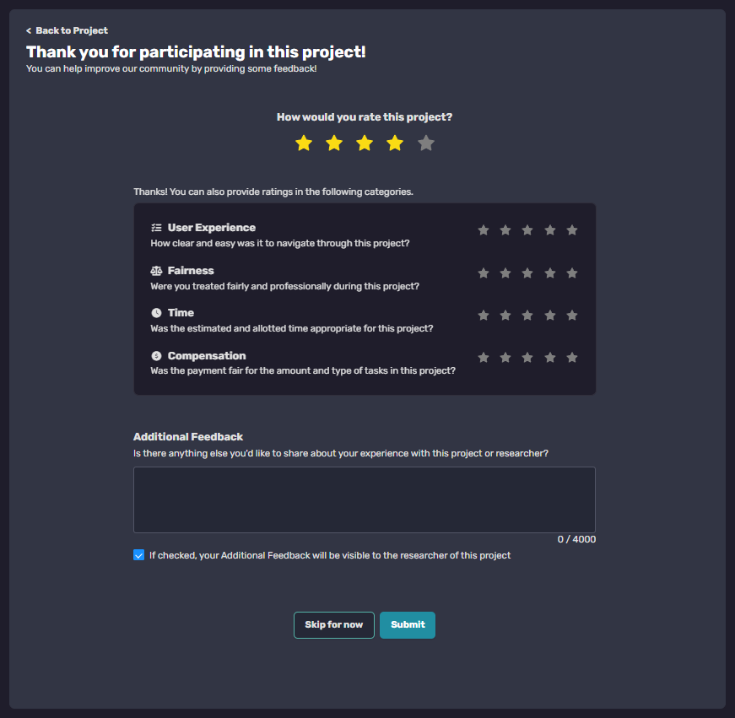Screen dimensions: 735x718
Task: Give Time two stars
Action: pyautogui.click(x=505, y=316)
